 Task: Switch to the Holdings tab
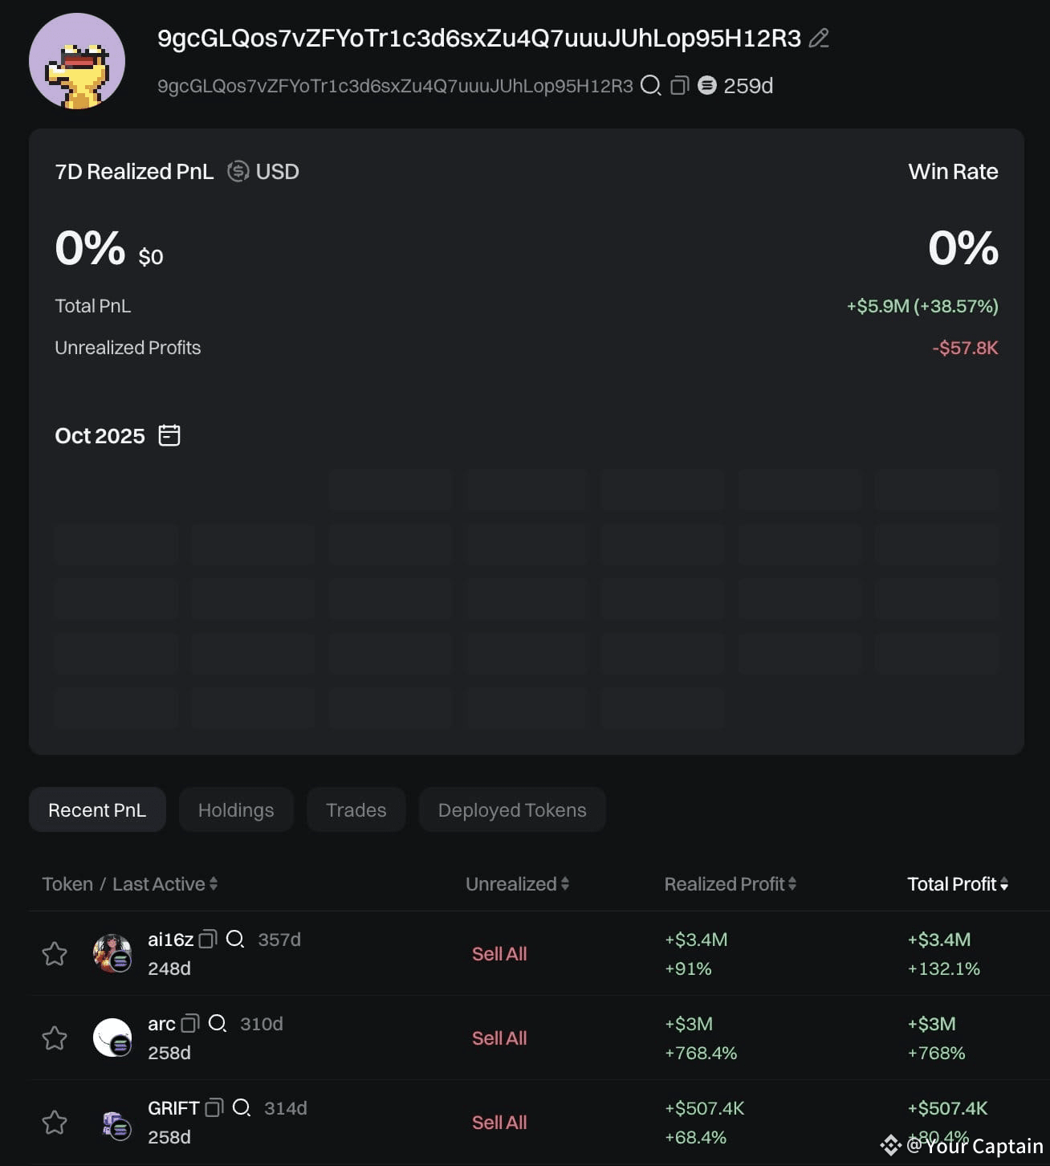(x=236, y=809)
